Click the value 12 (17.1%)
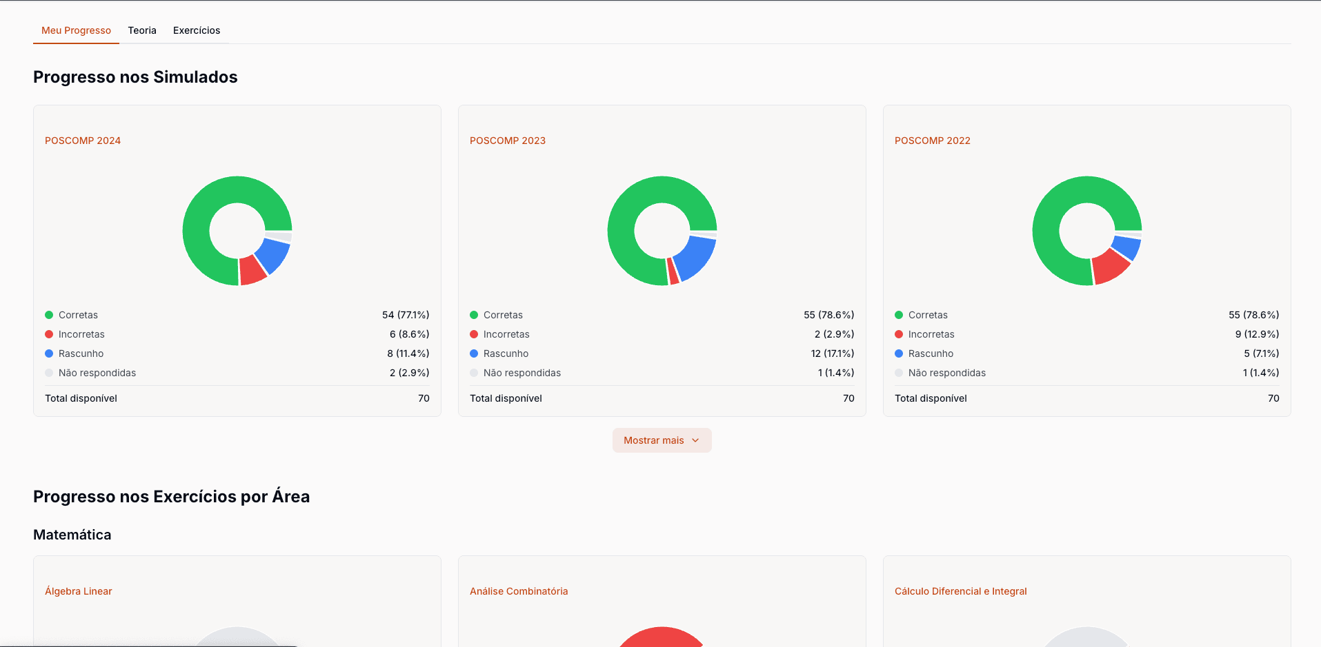Image resolution: width=1321 pixels, height=647 pixels. [x=833, y=353]
